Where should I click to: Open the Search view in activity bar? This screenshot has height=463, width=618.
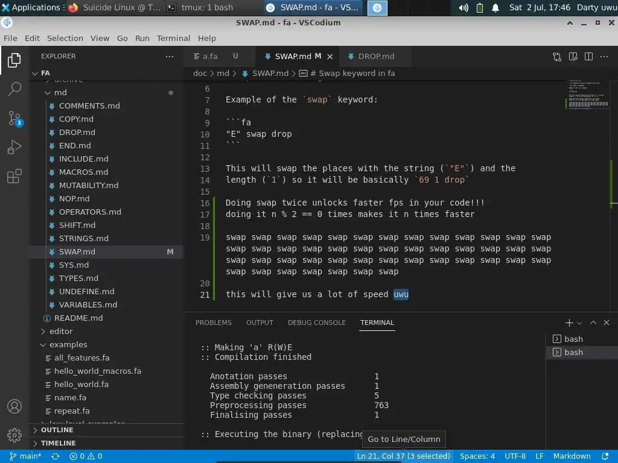point(14,89)
